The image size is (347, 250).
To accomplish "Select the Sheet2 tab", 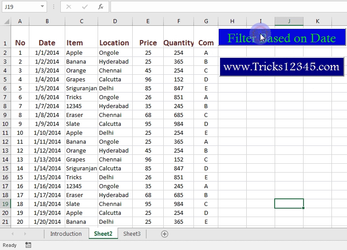I will [x=103, y=234].
